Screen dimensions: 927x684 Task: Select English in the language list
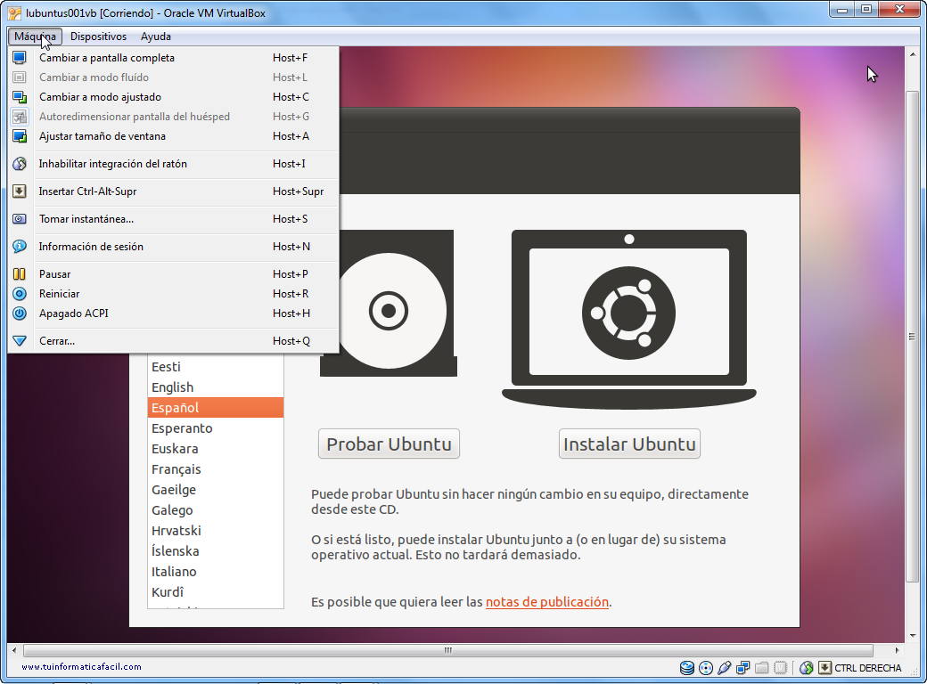pos(215,387)
